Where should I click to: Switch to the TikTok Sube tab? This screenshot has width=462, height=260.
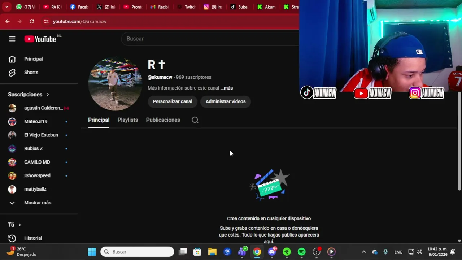pos(240,7)
